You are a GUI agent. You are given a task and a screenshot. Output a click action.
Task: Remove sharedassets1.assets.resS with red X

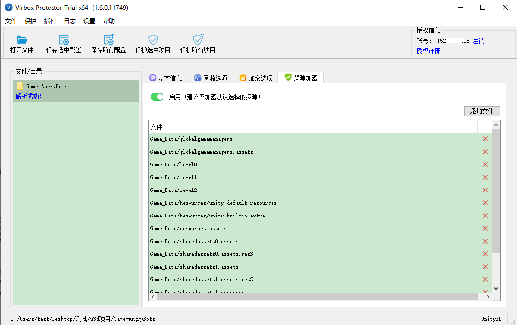(x=485, y=279)
